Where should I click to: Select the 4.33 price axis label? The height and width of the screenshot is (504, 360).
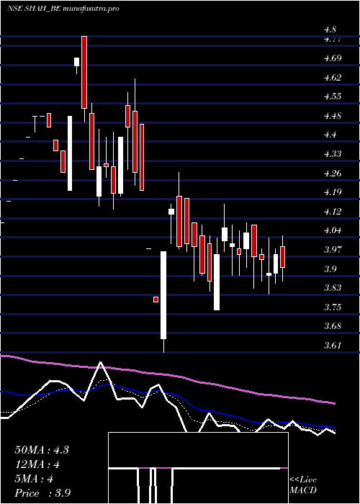pyautogui.click(x=333, y=154)
